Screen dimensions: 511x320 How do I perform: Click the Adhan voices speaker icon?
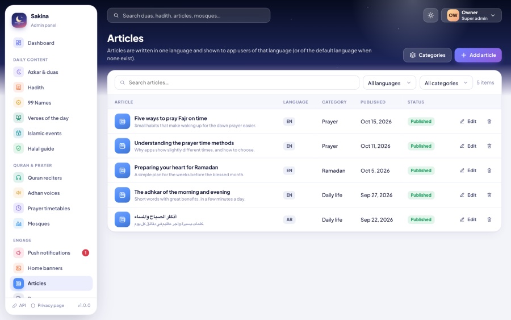(x=19, y=193)
